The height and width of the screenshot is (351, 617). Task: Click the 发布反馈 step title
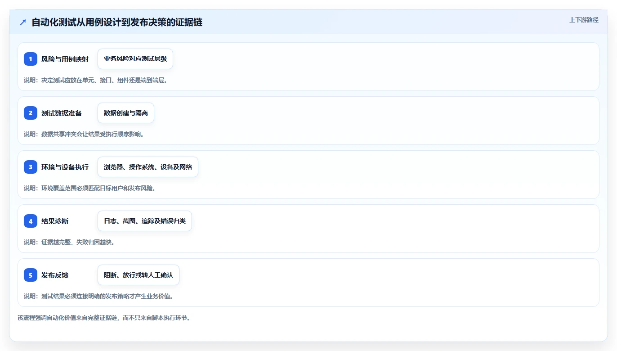tap(55, 275)
